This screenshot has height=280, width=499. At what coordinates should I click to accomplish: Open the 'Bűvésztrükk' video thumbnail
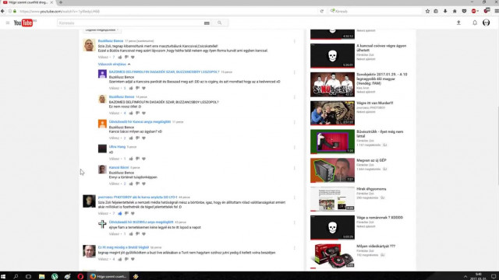[332, 142]
